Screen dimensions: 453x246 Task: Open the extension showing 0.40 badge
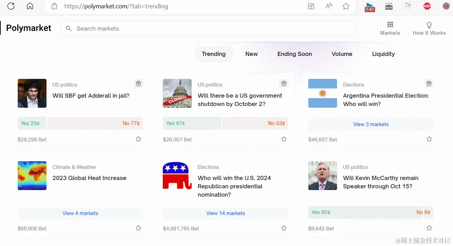[x=370, y=7]
